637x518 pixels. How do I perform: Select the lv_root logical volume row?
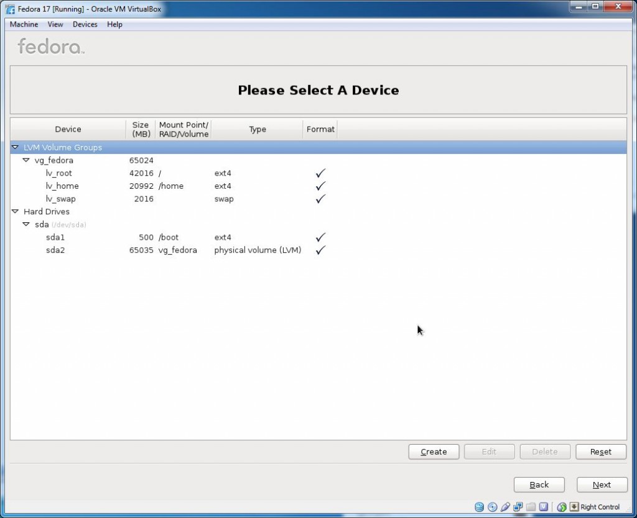click(318, 173)
